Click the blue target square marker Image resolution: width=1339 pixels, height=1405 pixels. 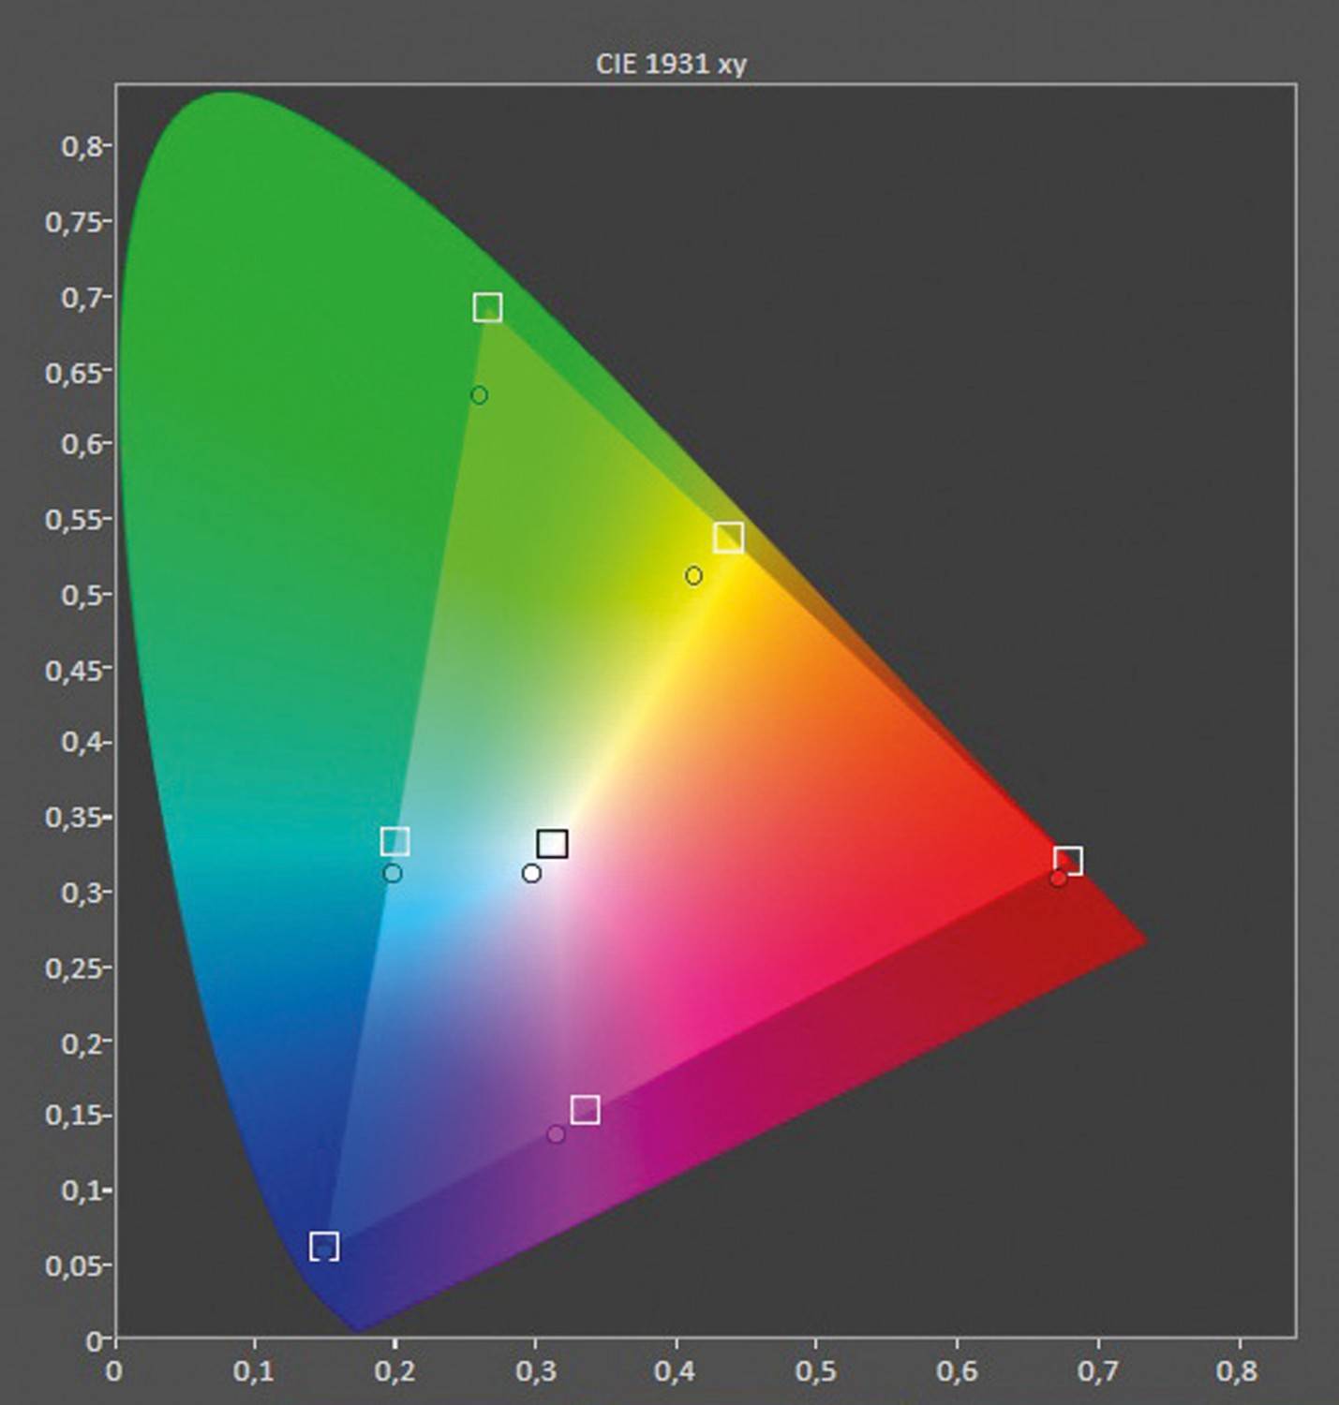[x=324, y=1247]
